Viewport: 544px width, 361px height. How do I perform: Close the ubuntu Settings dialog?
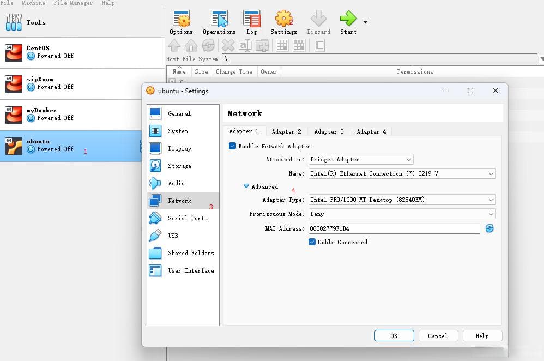point(495,91)
